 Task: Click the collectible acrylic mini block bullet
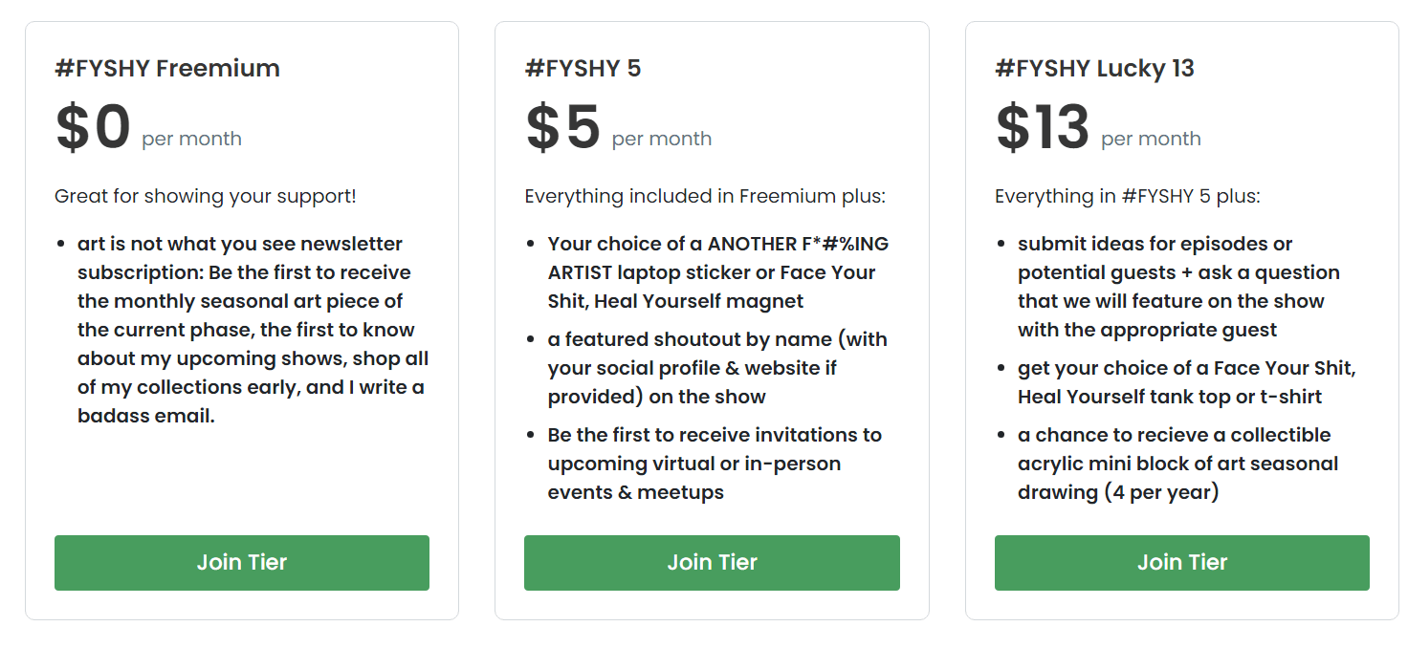click(x=1178, y=464)
